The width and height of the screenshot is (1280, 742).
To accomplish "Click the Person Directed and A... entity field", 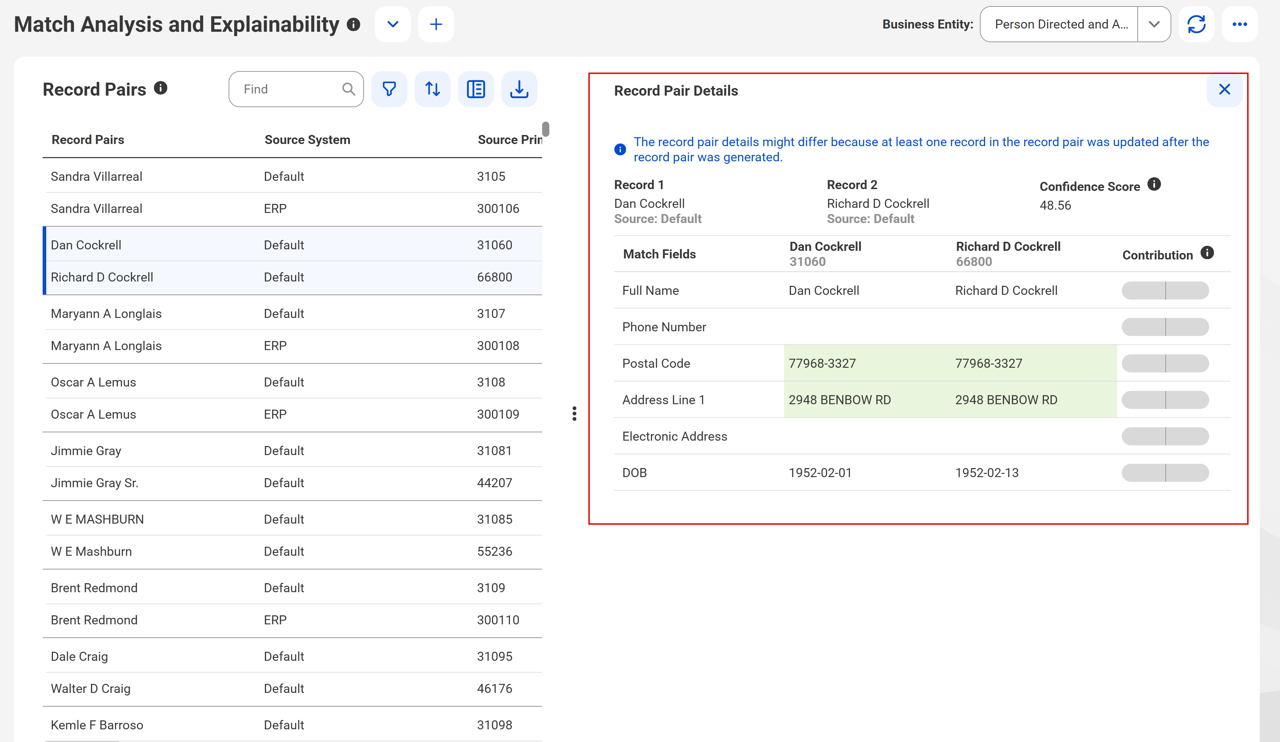I will pyautogui.click(x=1059, y=25).
